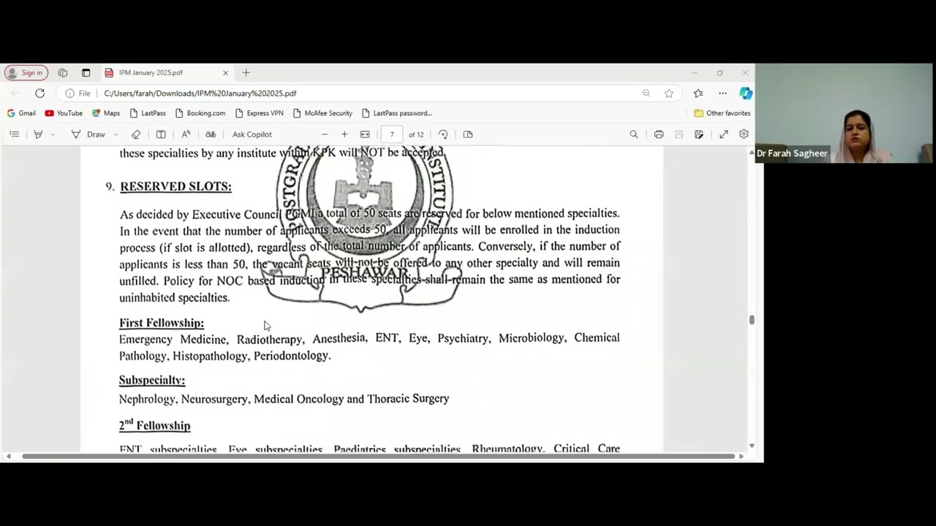Image resolution: width=936 pixels, height=526 pixels.
Task: Click the 2nd Fellowship heading
Action: (154, 424)
